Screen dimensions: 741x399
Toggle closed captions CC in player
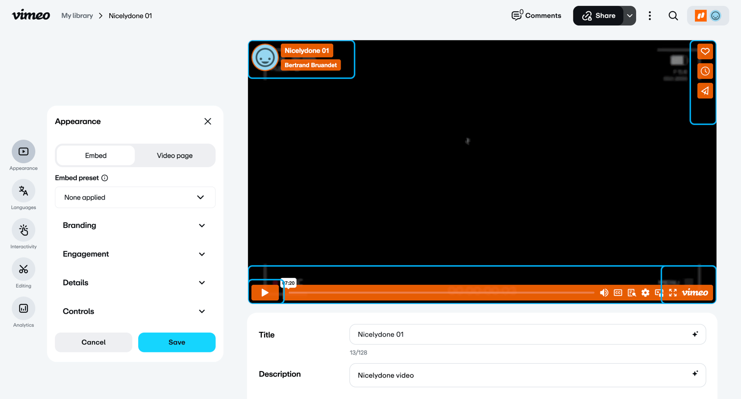[x=618, y=293]
